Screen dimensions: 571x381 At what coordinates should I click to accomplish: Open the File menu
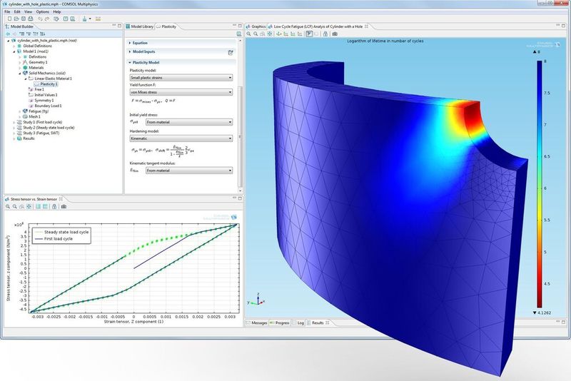coord(7,11)
